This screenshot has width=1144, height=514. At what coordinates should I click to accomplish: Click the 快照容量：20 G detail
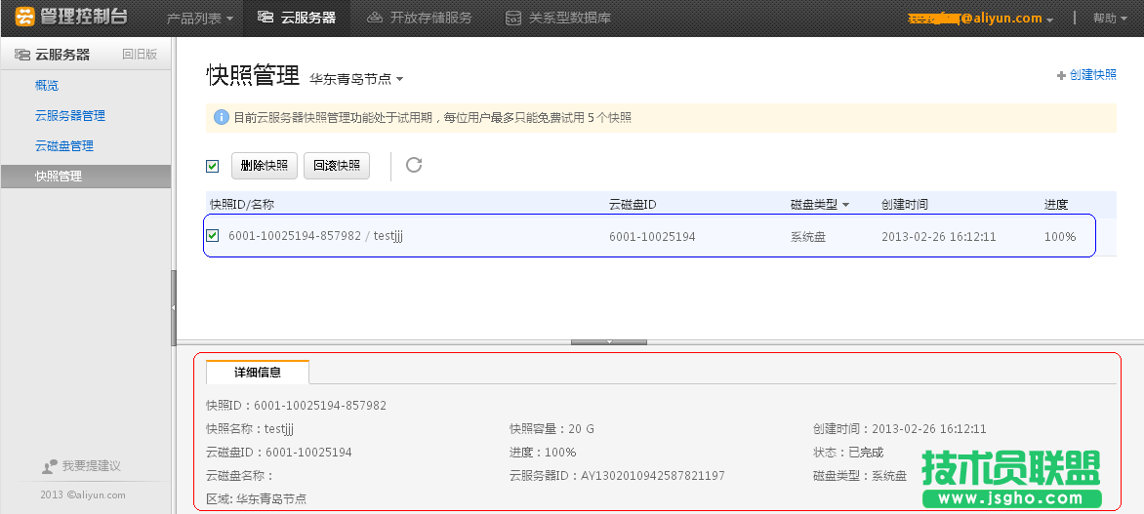click(552, 429)
